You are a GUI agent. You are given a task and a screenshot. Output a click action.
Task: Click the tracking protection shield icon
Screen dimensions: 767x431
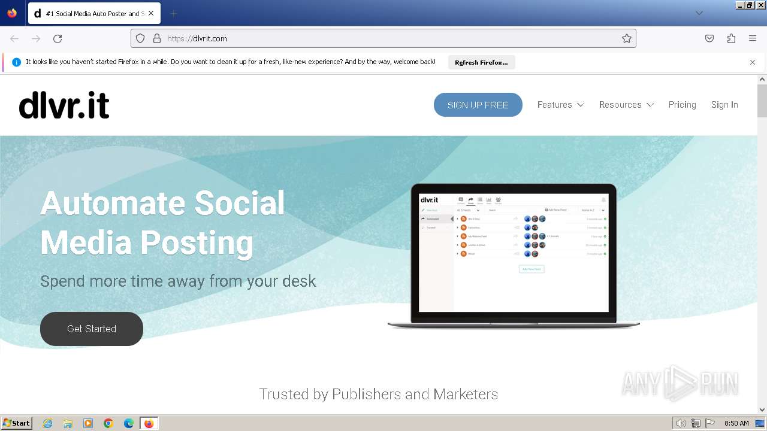tap(140, 38)
